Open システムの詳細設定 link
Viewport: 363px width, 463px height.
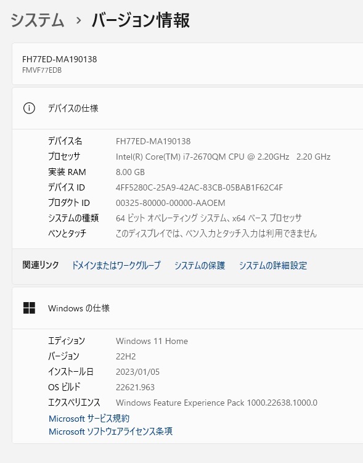point(272,265)
